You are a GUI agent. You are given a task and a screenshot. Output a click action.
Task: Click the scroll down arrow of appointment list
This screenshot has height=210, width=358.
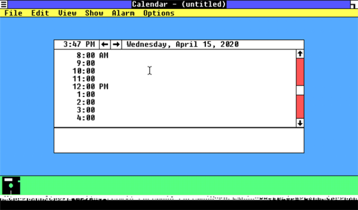coord(300,123)
